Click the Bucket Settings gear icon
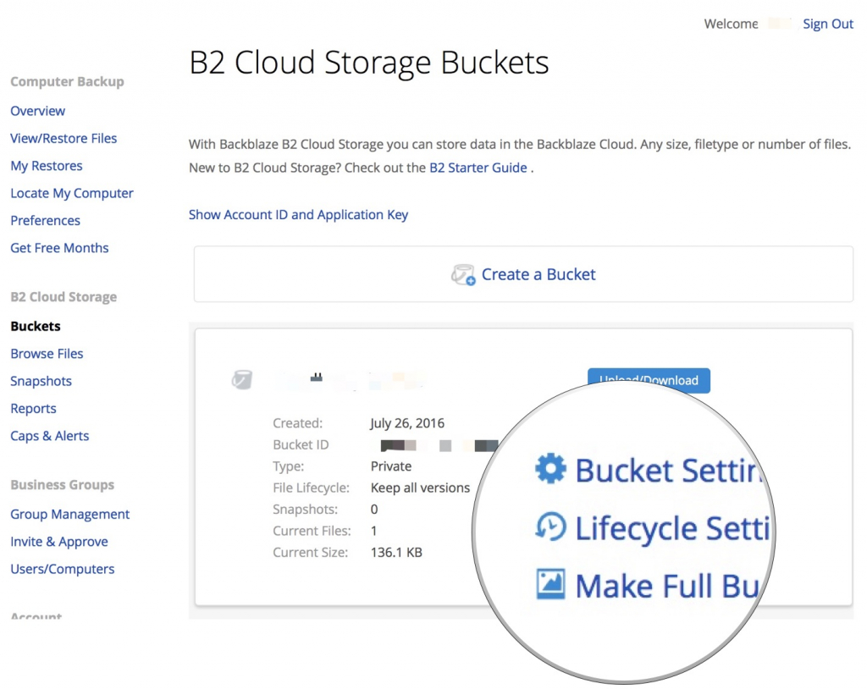Viewport: 867px width, 689px height. coord(550,469)
